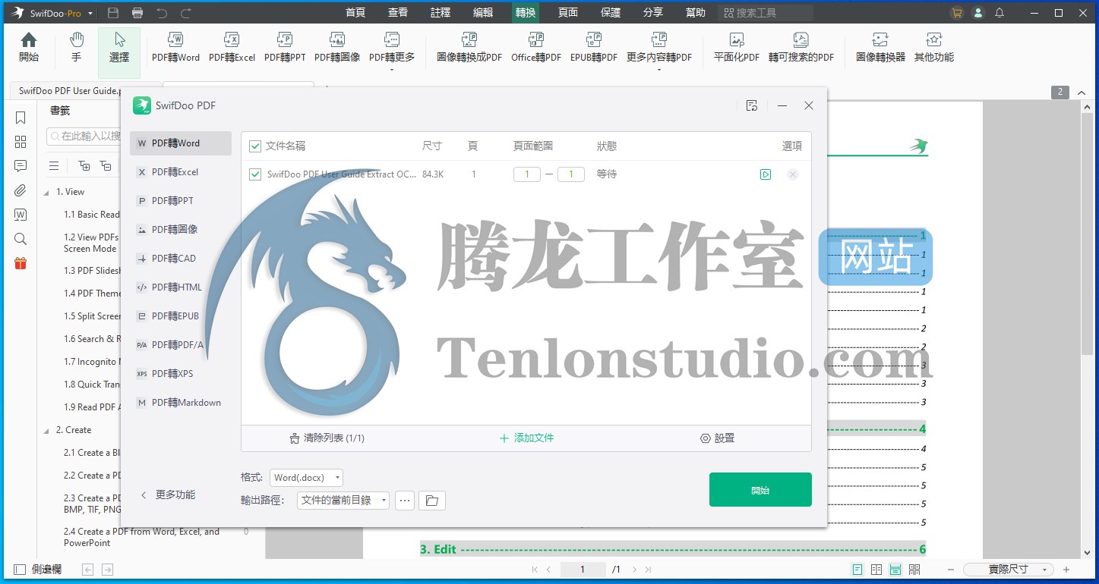
Task: Uncheck the SwifDoo PDF User Guide Extract file
Action: pyautogui.click(x=255, y=174)
